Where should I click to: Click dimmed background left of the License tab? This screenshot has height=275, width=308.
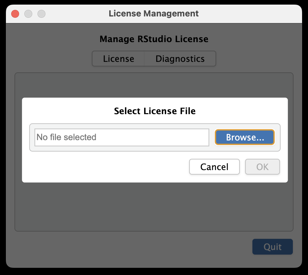(x=49, y=59)
